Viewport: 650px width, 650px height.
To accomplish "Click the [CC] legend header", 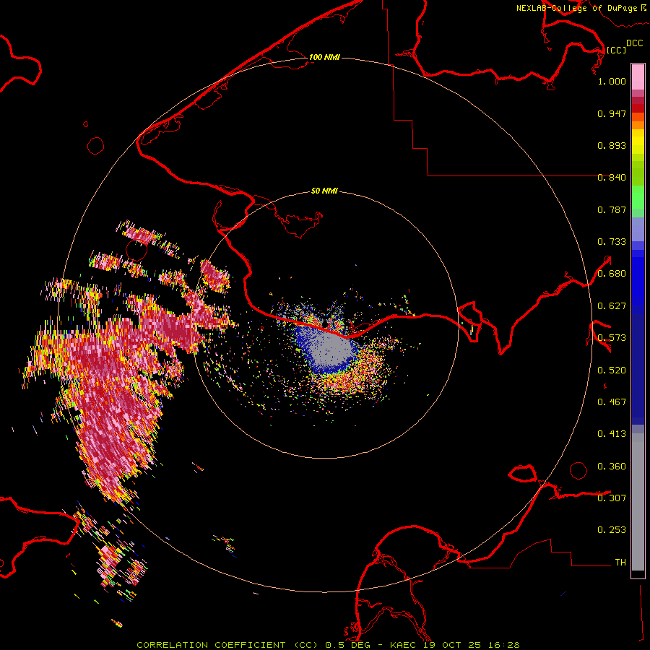I will (x=616, y=50).
